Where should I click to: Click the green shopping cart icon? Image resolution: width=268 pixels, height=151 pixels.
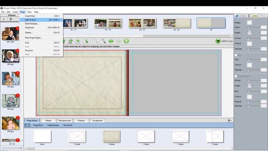[x=218, y=41]
